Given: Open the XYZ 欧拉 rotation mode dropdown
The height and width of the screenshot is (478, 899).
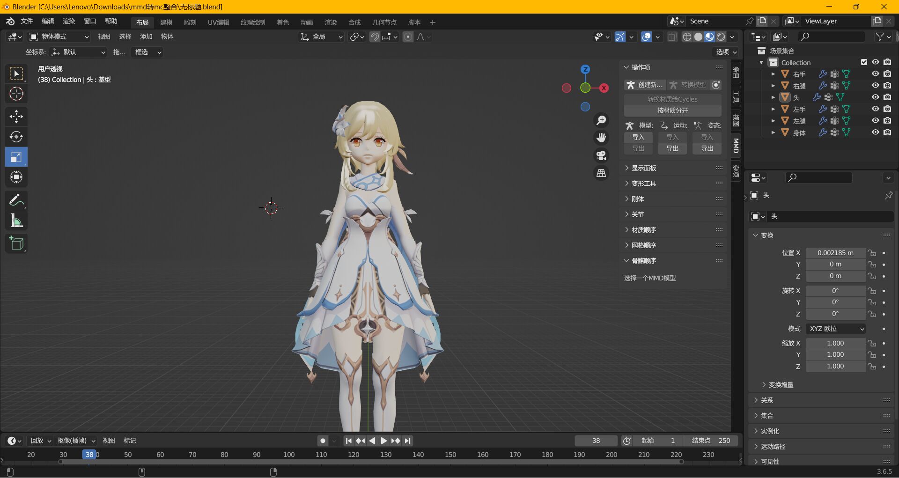Looking at the screenshot, I should click(x=836, y=329).
